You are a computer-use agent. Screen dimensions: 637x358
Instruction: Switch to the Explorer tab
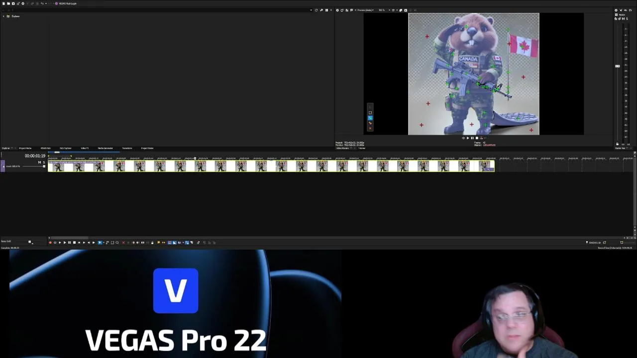click(5, 148)
